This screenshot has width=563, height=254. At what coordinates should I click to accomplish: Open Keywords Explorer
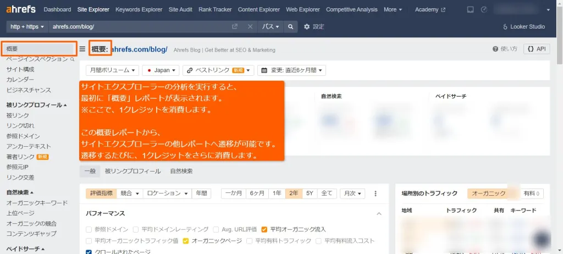coord(139,10)
